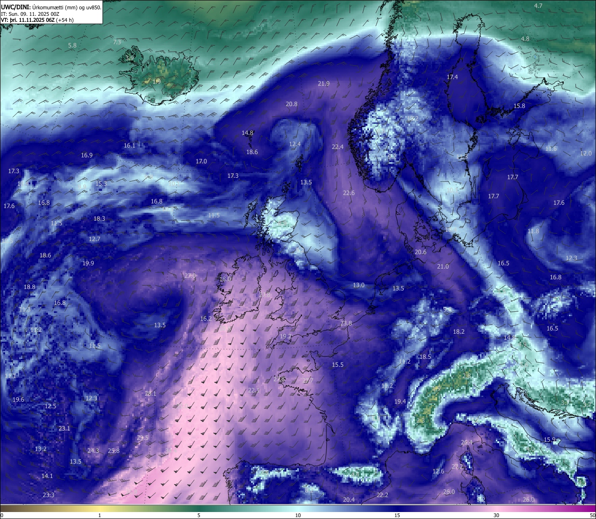596x519 pixels.
Task: Click the colorbar tick label 1
Action: 100,515
